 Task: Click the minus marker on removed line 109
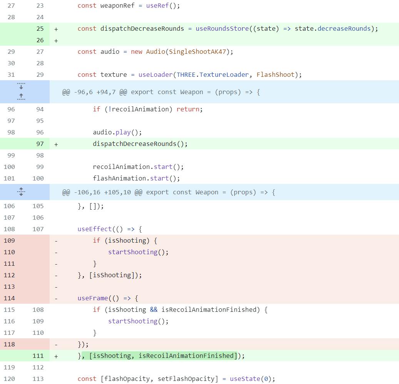coord(56,241)
